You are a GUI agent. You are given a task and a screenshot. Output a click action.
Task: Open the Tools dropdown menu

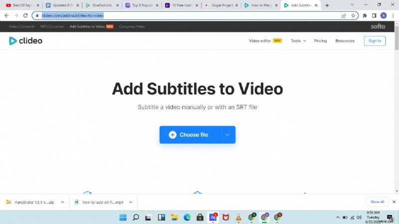[x=298, y=41]
